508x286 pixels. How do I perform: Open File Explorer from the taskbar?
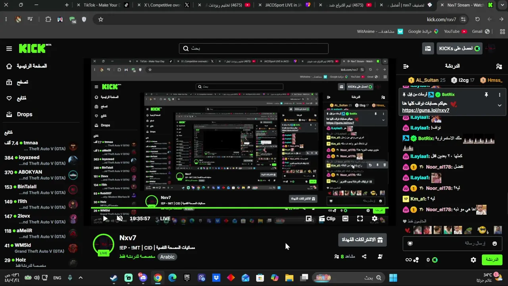(x=289, y=278)
